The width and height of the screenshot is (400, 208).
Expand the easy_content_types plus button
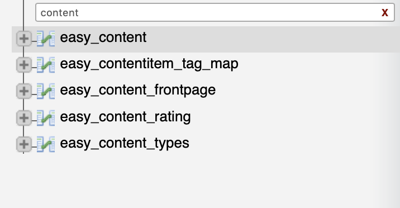(x=24, y=144)
